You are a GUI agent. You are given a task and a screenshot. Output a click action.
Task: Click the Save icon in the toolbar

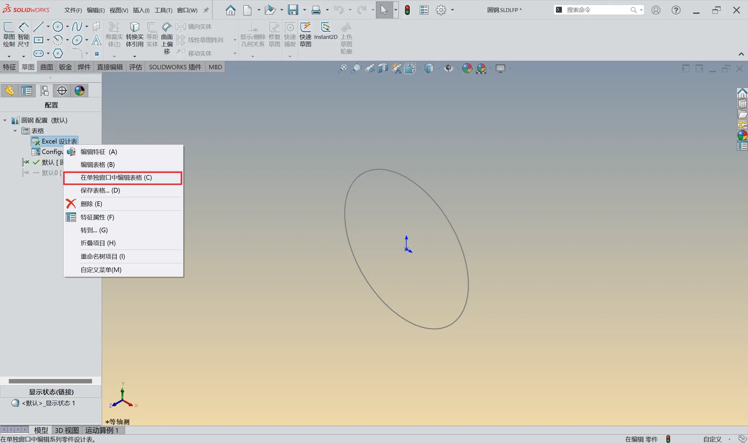tap(293, 10)
